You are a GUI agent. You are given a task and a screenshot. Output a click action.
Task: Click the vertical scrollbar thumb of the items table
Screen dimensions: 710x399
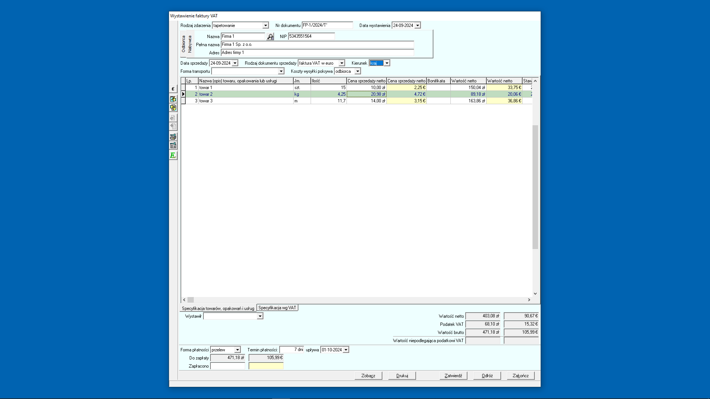point(535,187)
